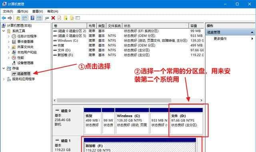The width and height of the screenshot is (256, 152).
Task: Select the Windows (C:) volume row
Action: 128,40
